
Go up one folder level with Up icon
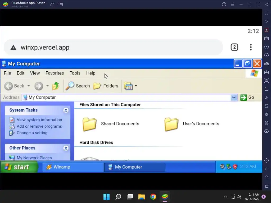tap(56, 86)
